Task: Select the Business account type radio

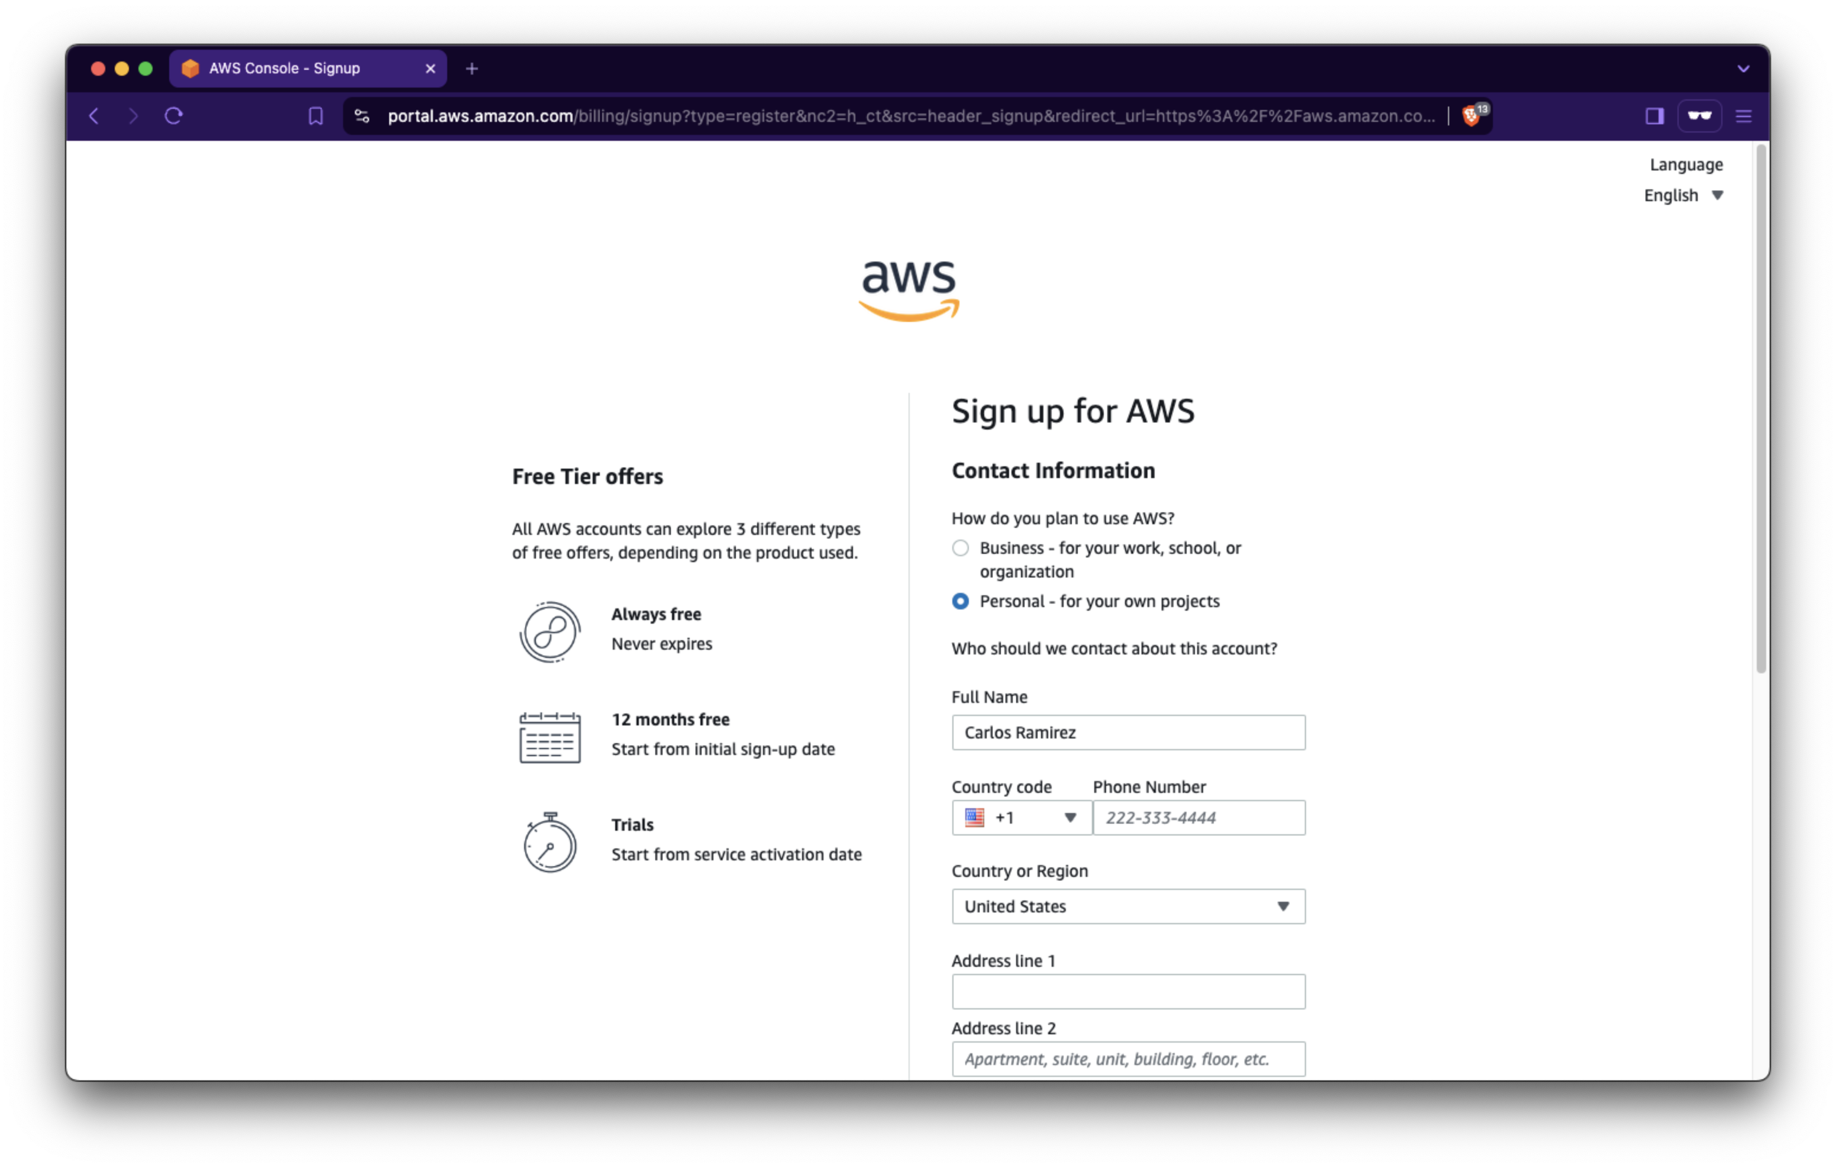Action: pyautogui.click(x=961, y=548)
